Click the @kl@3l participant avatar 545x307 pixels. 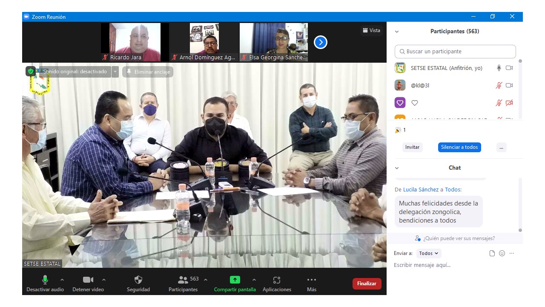(400, 85)
